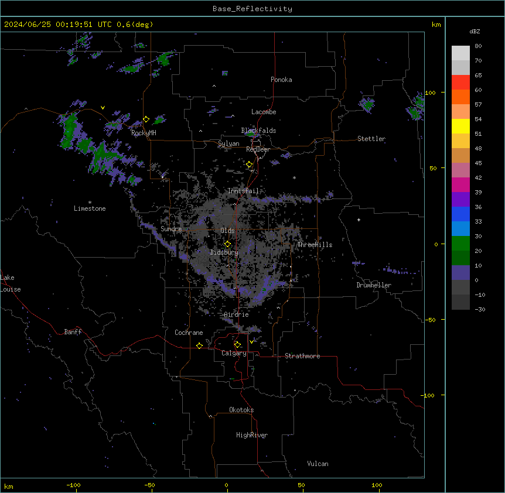The image size is (505, 493).
Task: Click the green 30 dBZ legend swatch
Action: point(460,244)
